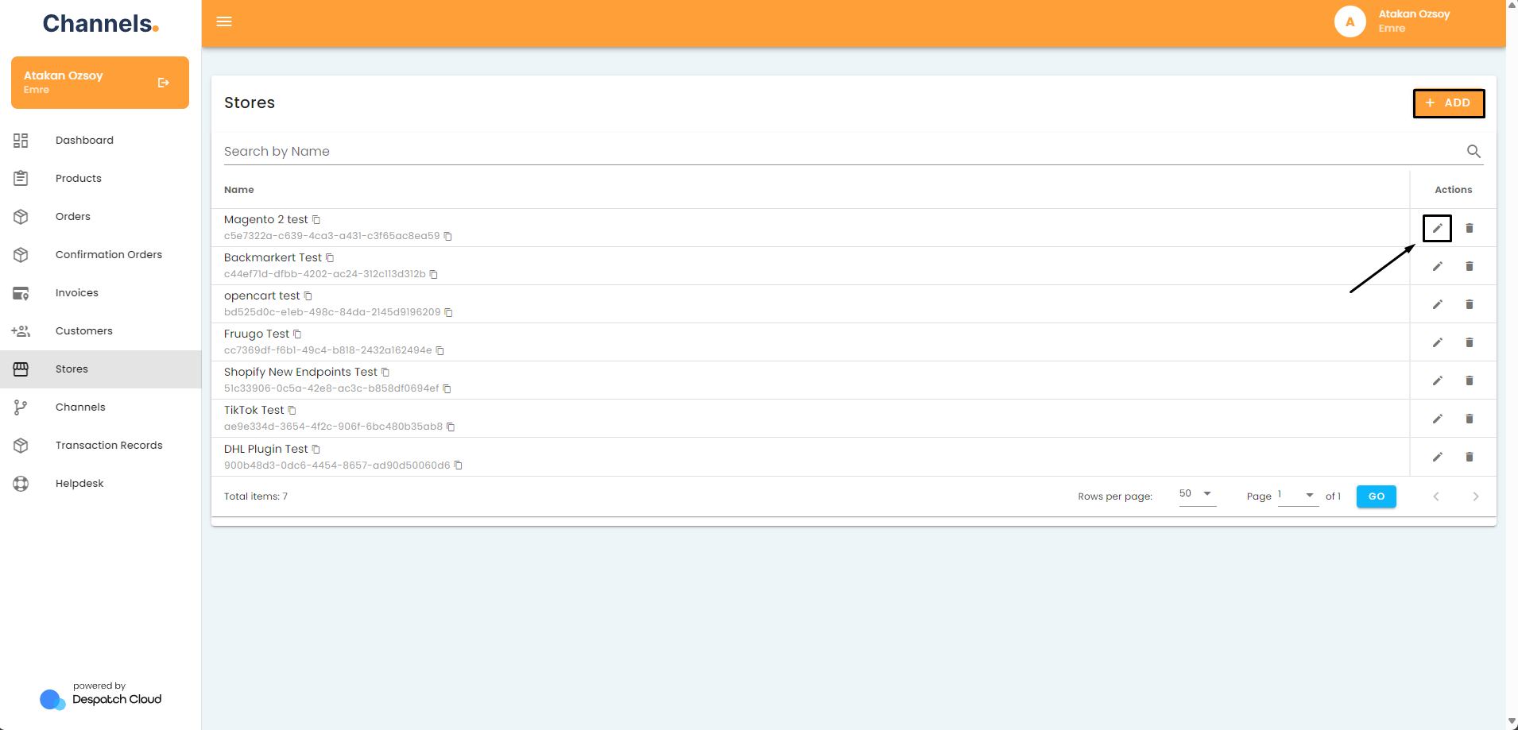Open Products in the sidebar

click(x=100, y=179)
